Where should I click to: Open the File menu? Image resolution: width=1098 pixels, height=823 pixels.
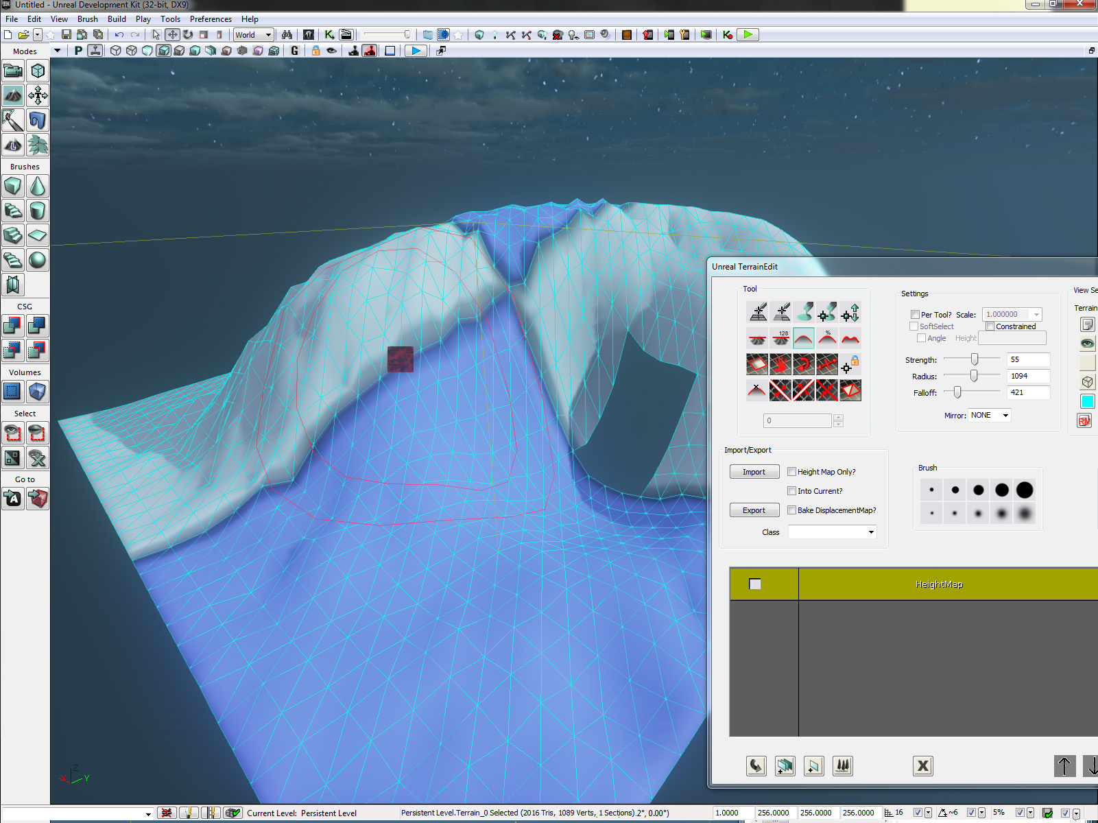click(12, 19)
